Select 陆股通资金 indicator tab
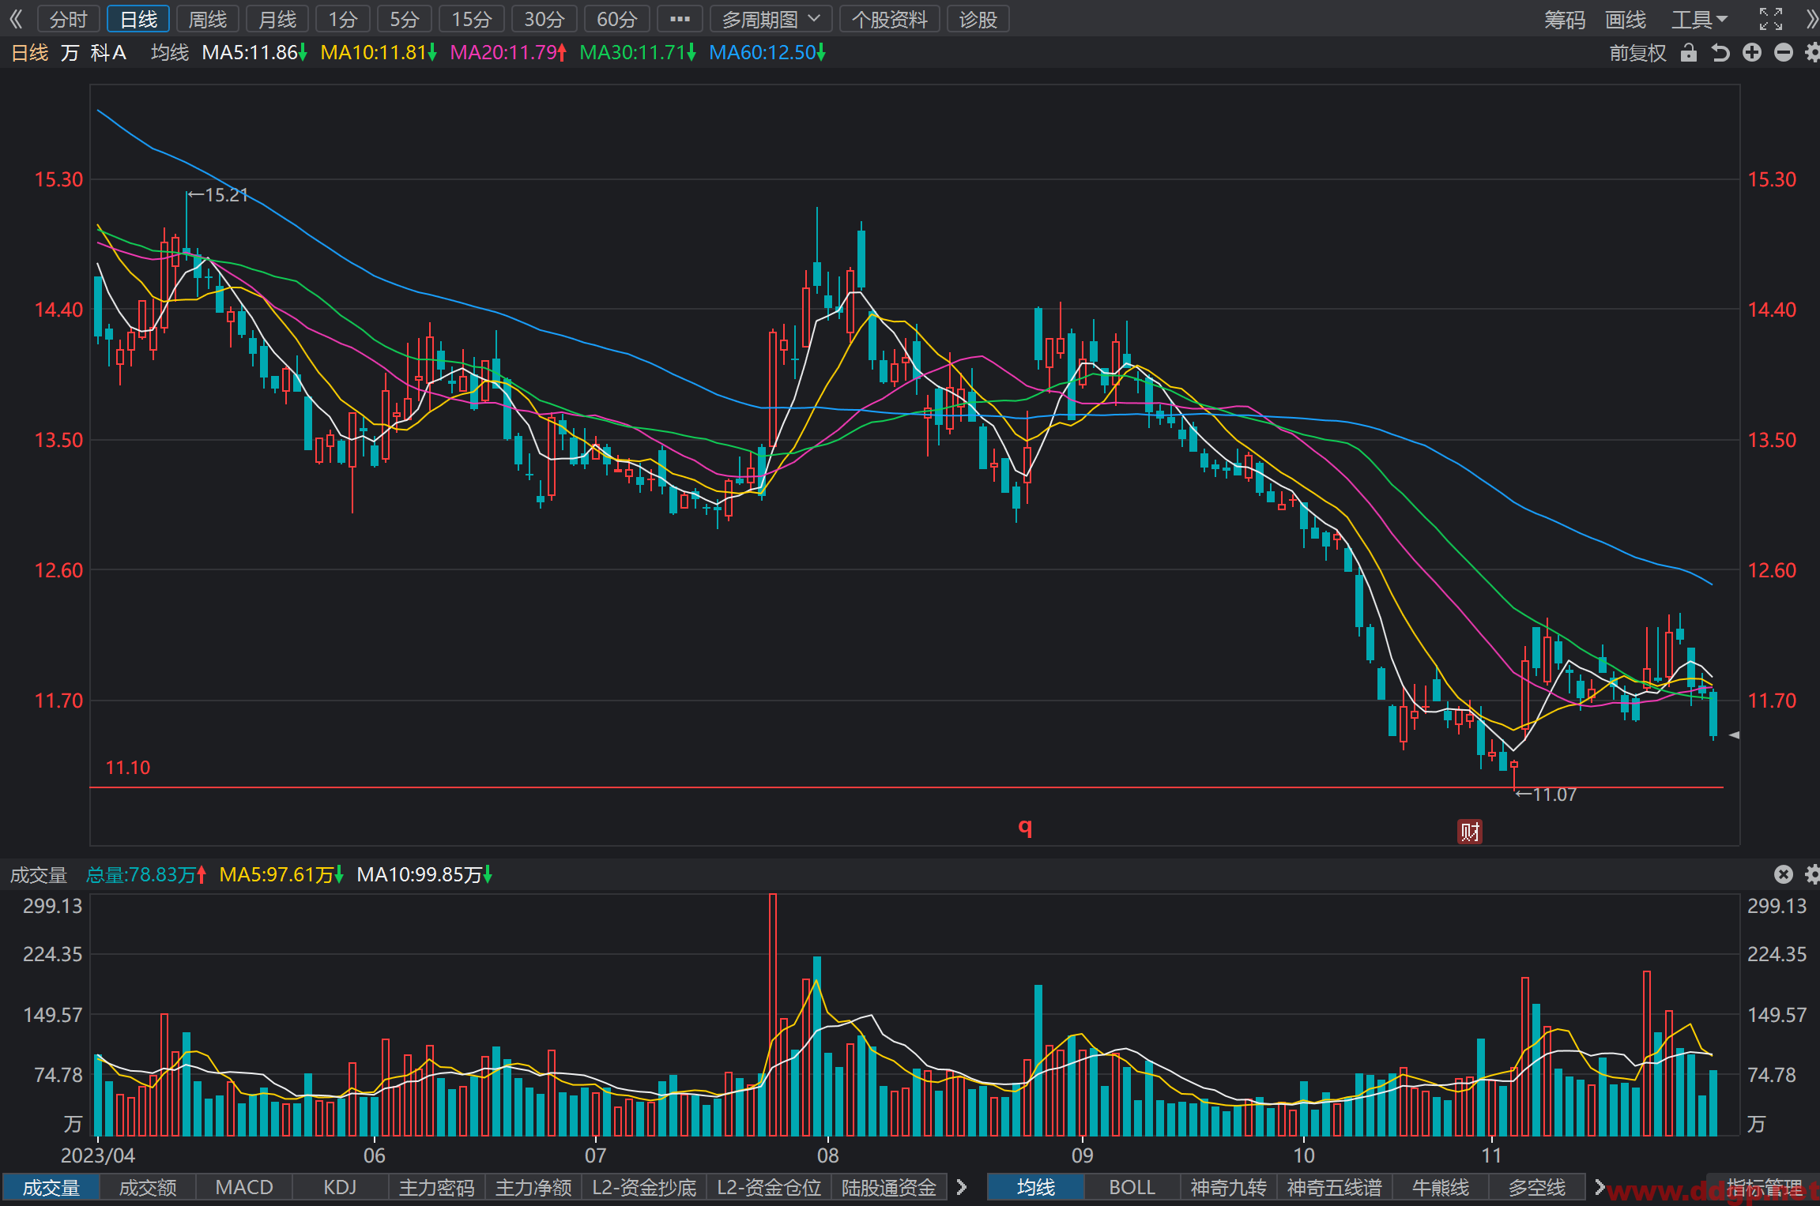Image resolution: width=1820 pixels, height=1206 pixels. tap(889, 1187)
